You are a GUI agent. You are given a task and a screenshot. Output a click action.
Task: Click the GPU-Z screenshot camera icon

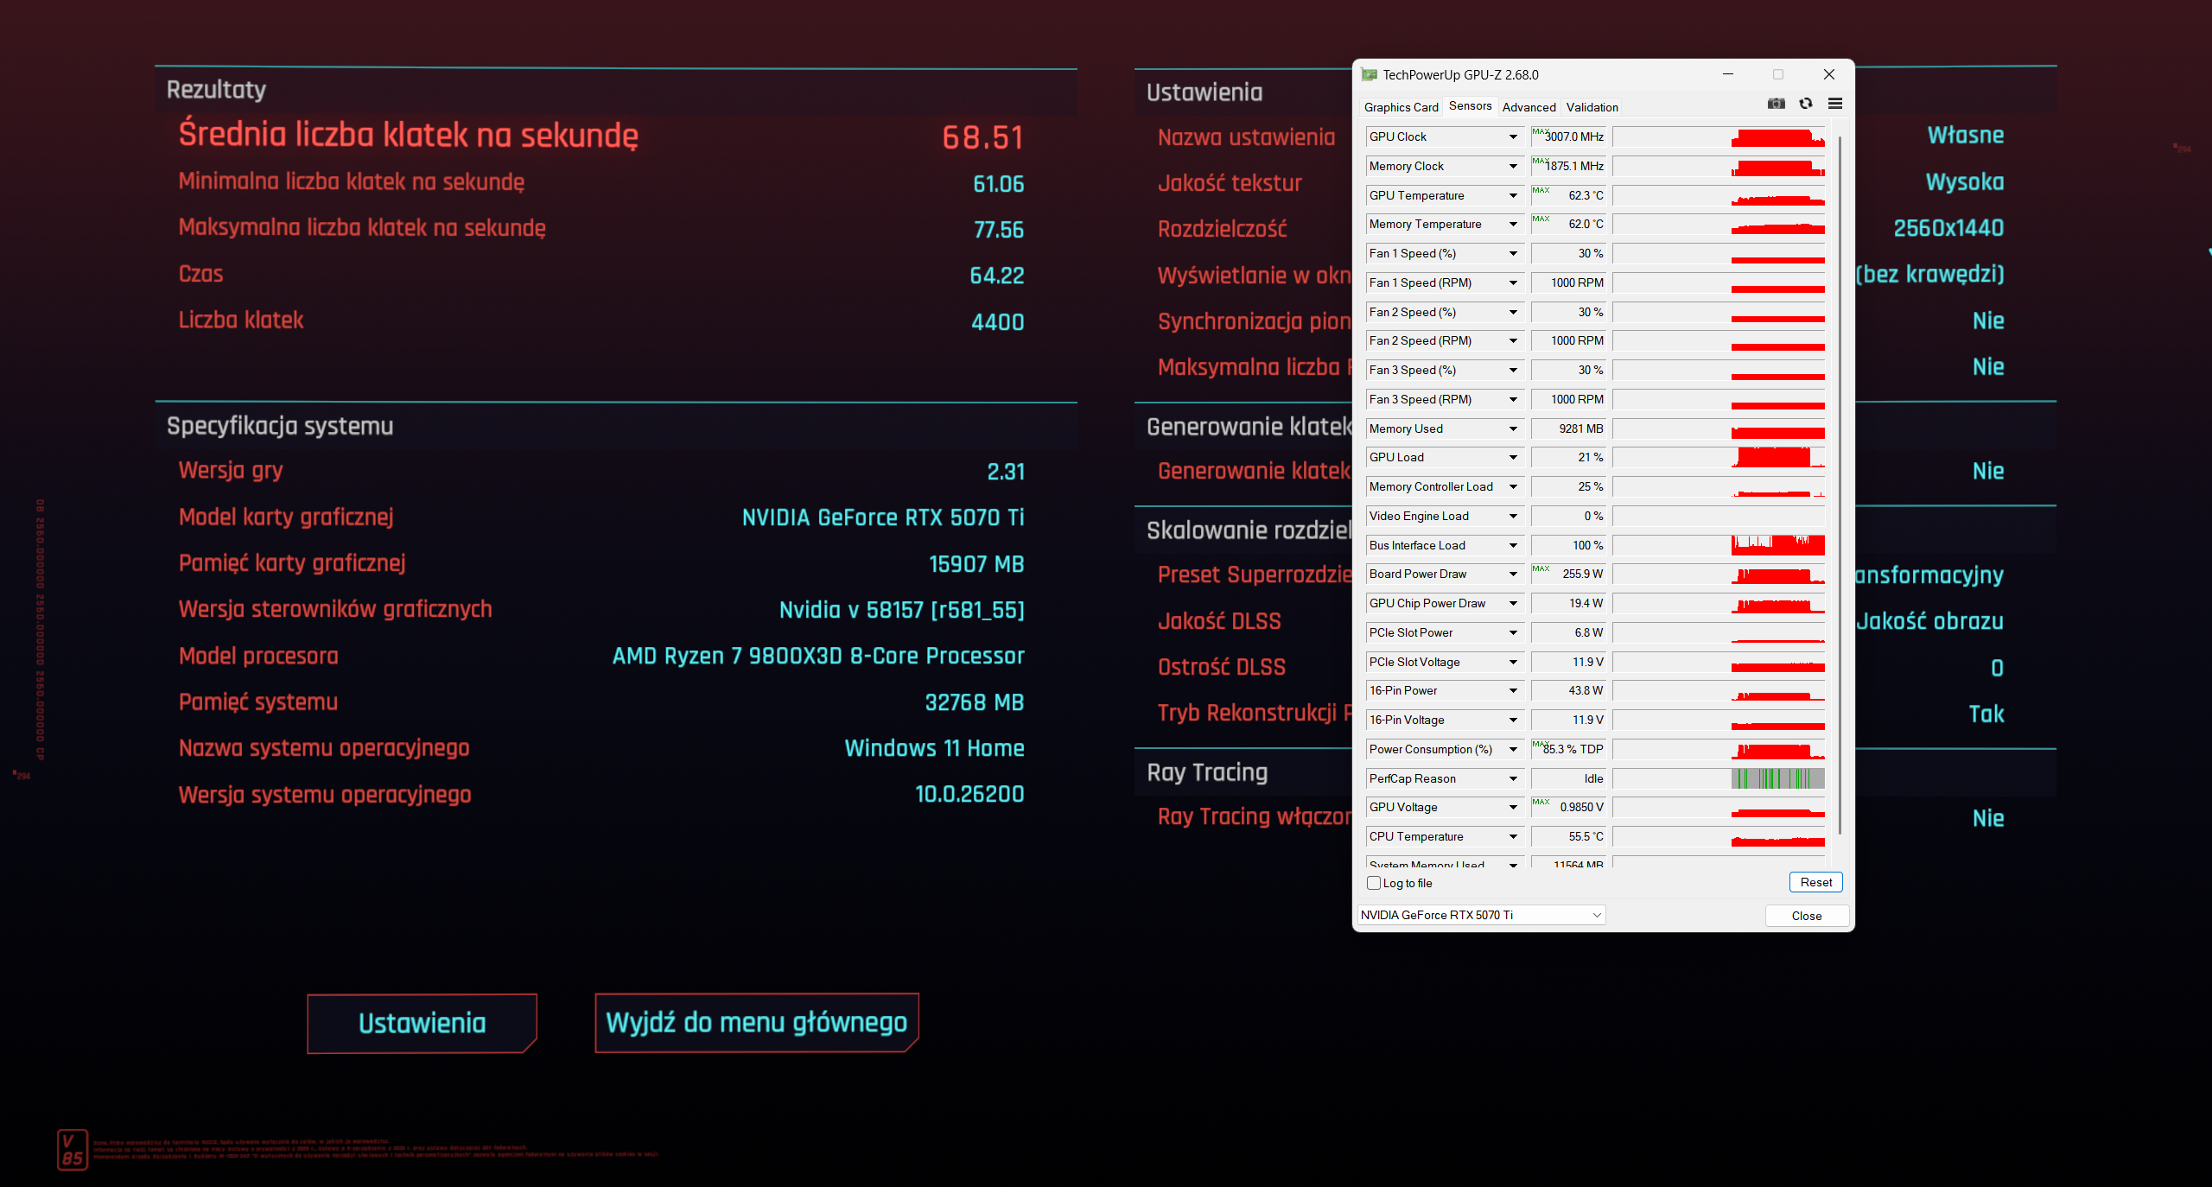click(x=1776, y=104)
